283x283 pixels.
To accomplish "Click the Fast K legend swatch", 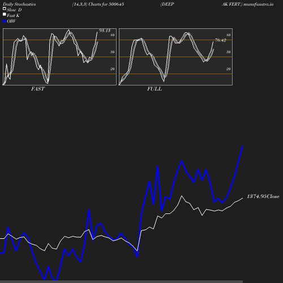I will pos(5,14).
